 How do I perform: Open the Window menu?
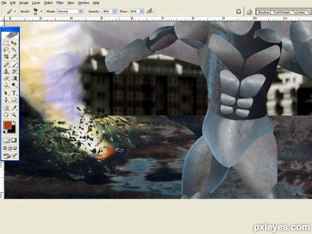(84, 3)
